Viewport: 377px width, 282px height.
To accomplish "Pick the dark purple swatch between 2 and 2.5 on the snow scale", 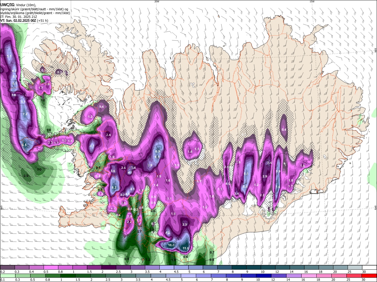I will click(x=109, y=268).
